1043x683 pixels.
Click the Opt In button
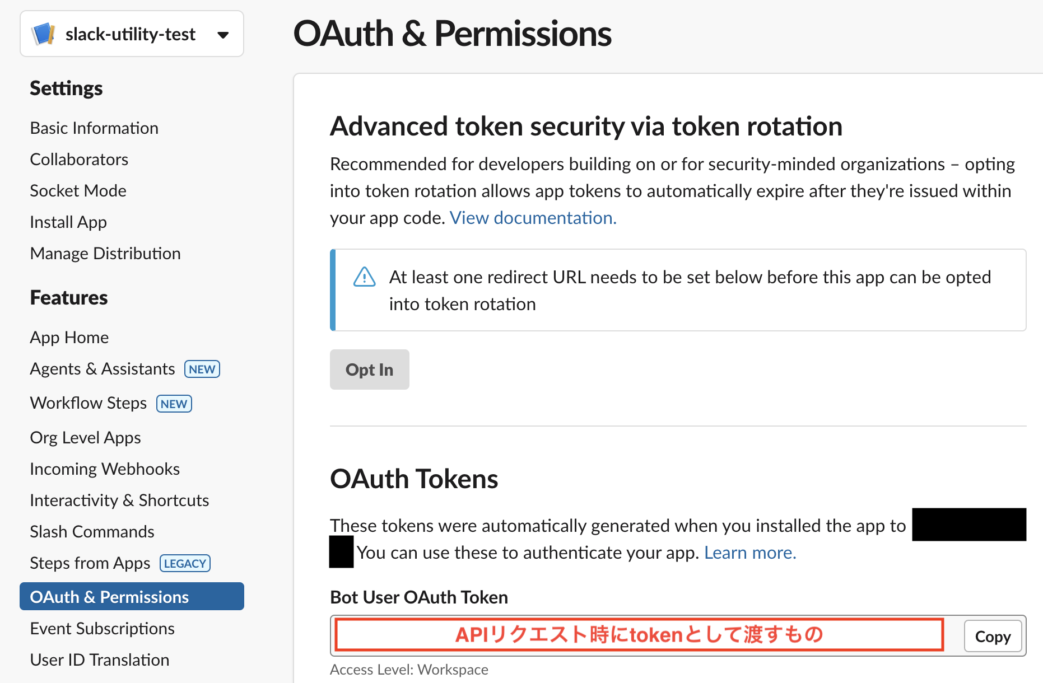coord(369,369)
